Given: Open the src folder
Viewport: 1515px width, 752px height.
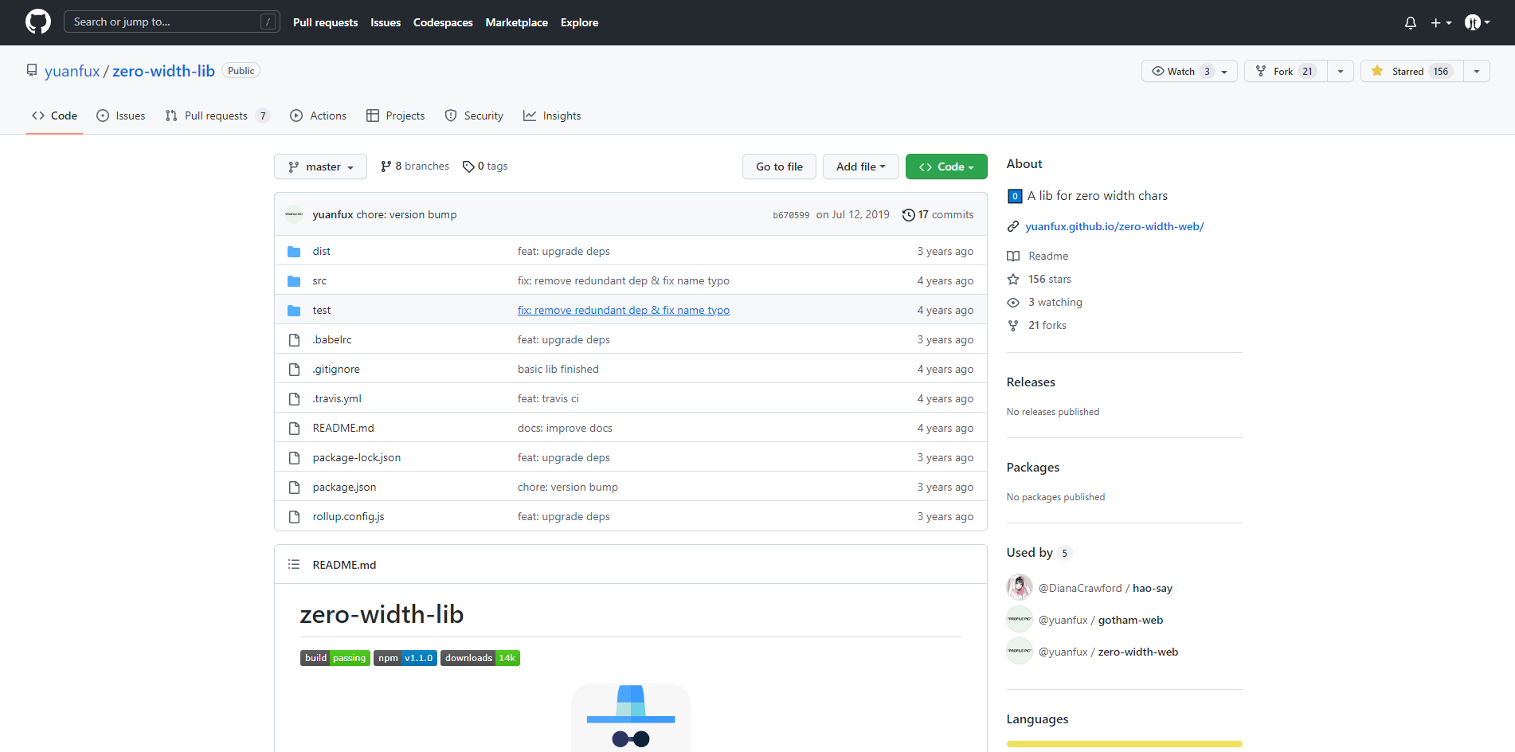Looking at the screenshot, I should [319, 280].
